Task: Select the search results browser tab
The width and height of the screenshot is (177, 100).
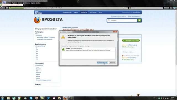Action: [x=11, y=5]
